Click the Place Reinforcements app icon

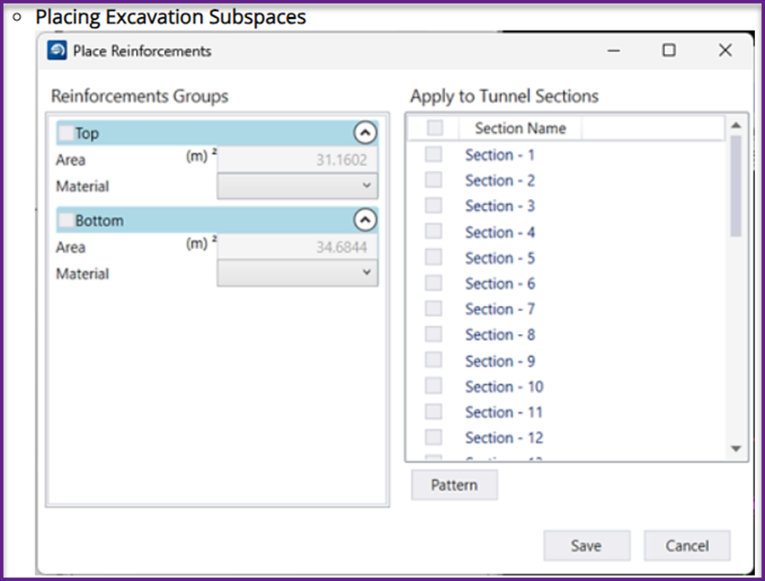[x=58, y=50]
